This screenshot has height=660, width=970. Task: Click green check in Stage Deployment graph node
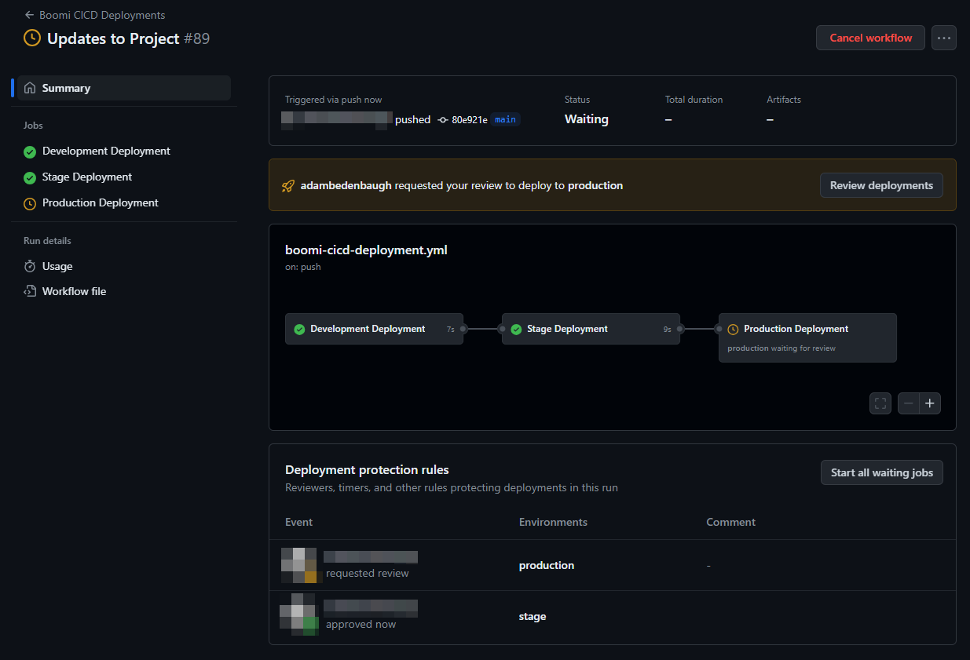(x=516, y=330)
